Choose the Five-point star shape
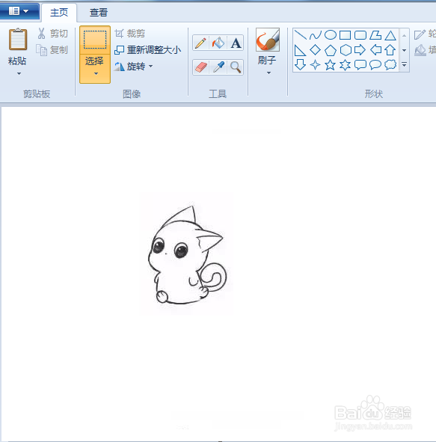This screenshot has width=436, height=442. pyautogui.click(x=331, y=65)
